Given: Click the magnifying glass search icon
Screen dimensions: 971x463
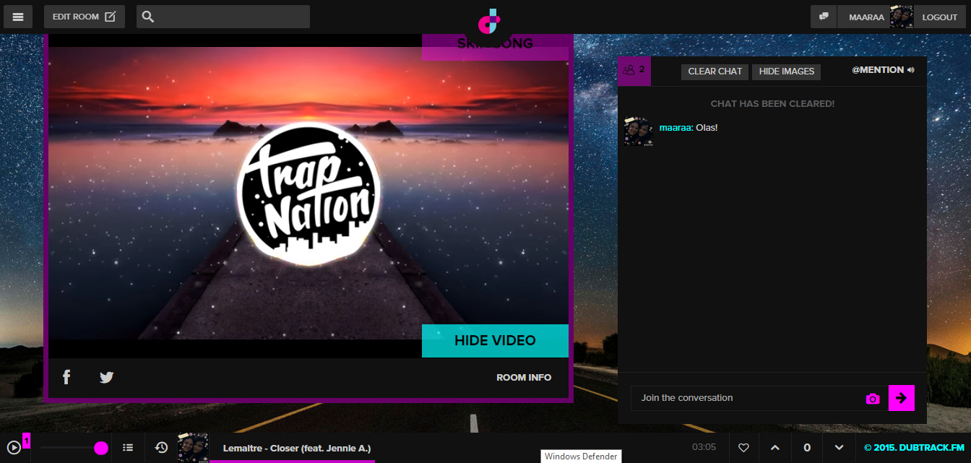Looking at the screenshot, I should pos(148,17).
